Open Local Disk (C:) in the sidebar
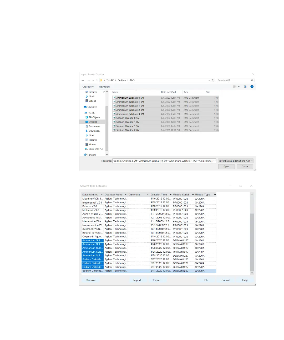The width and height of the screenshot is (284, 340). (x=94, y=149)
